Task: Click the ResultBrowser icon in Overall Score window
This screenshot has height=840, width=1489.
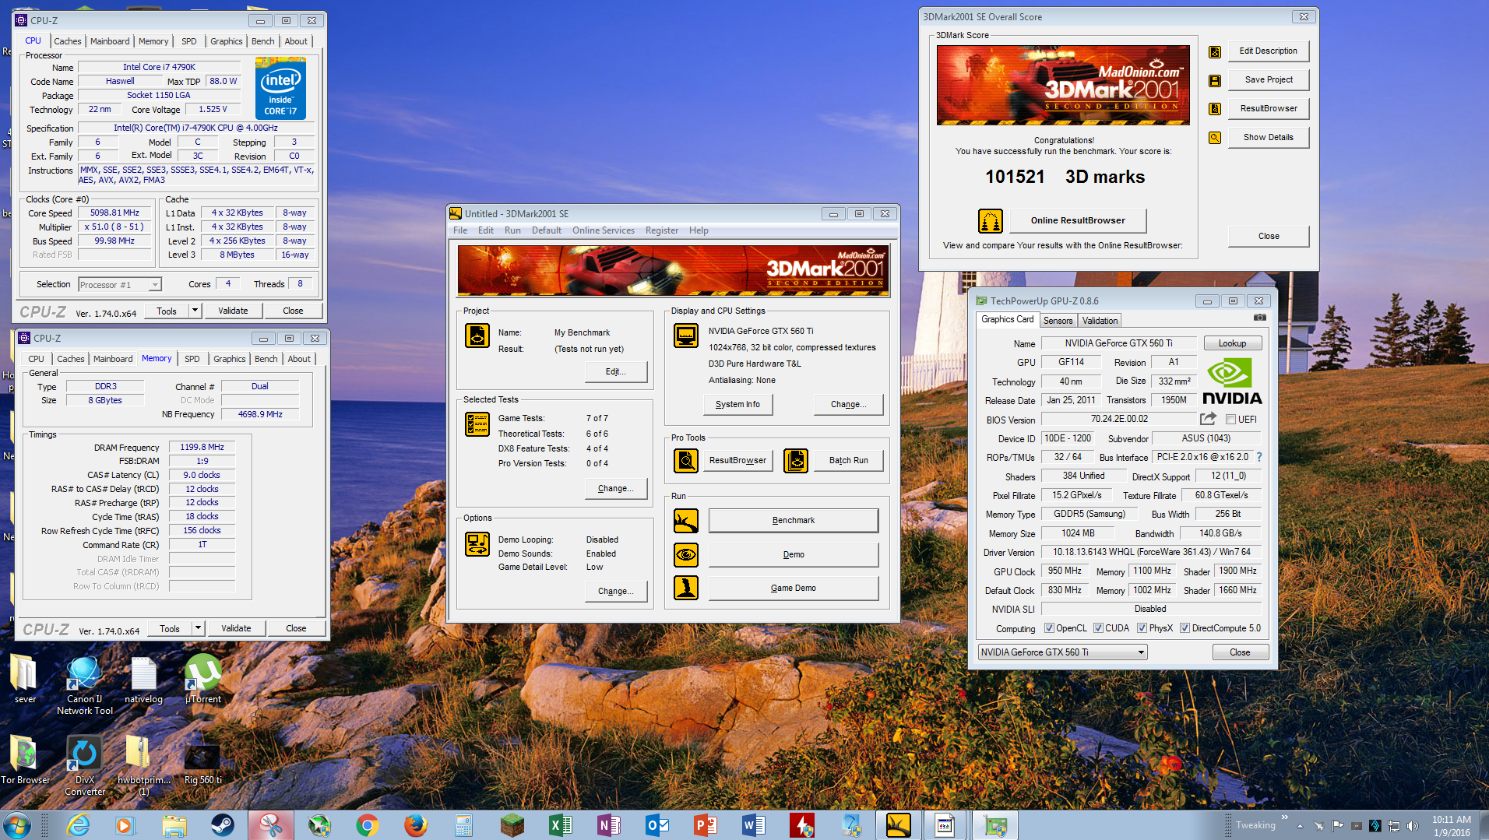Action: coord(1215,109)
